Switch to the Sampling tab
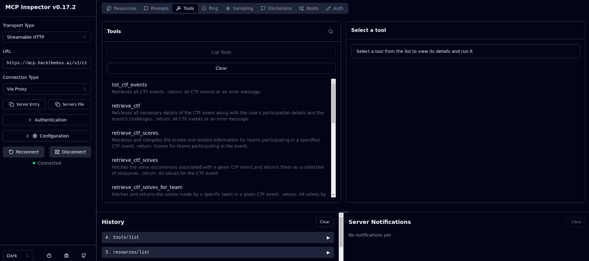This screenshot has width=589, height=261. click(239, 8)
